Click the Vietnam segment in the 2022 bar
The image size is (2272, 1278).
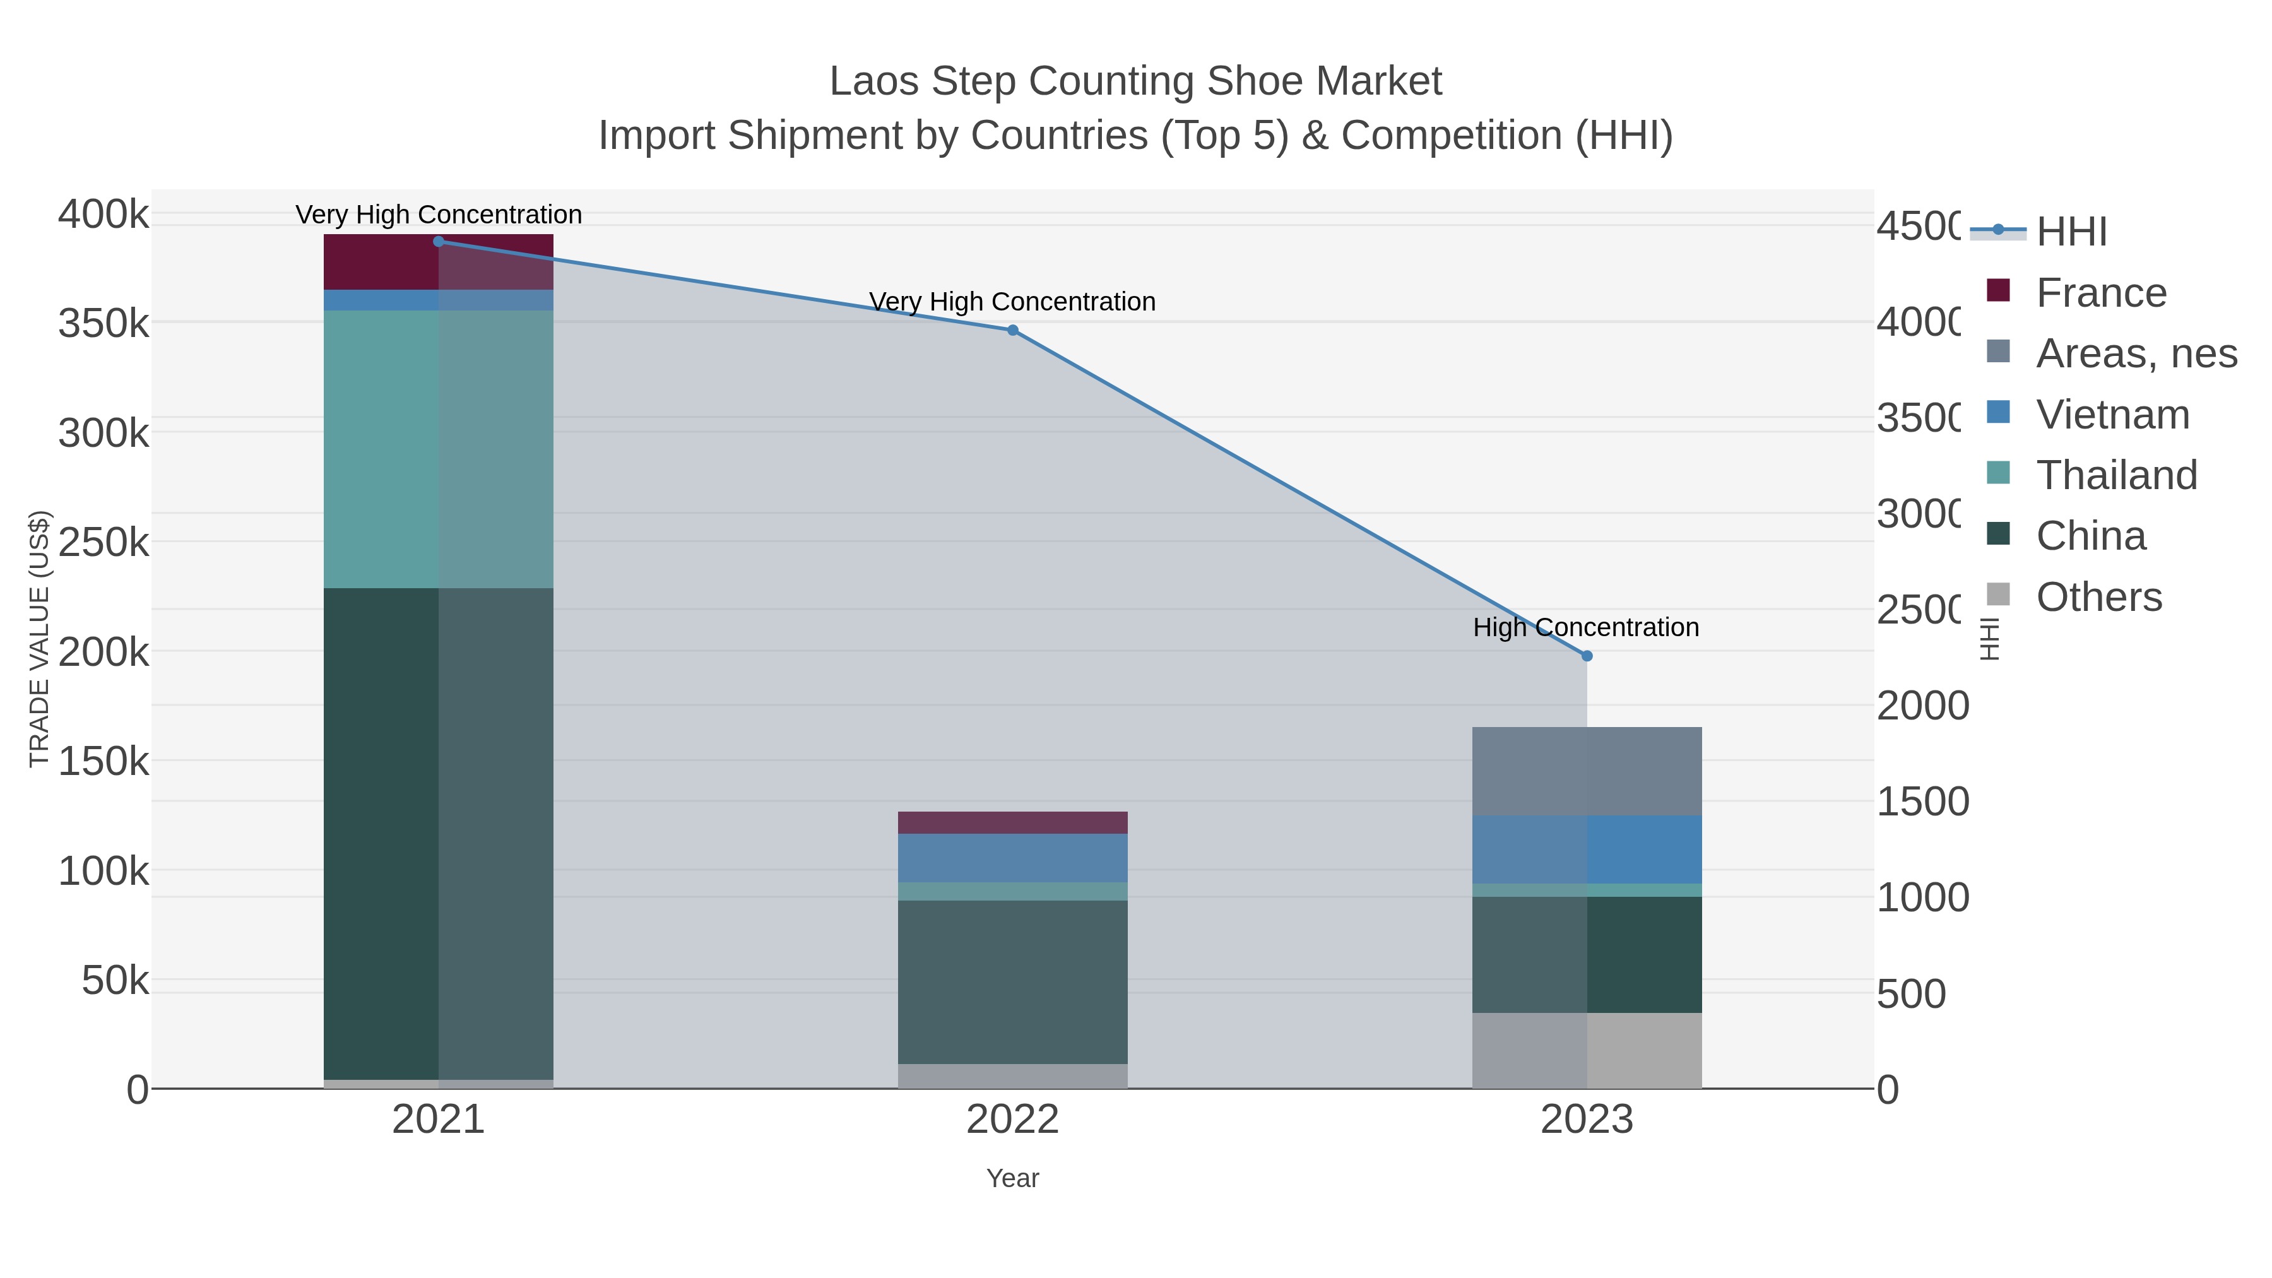click(x=1012, y=858)
